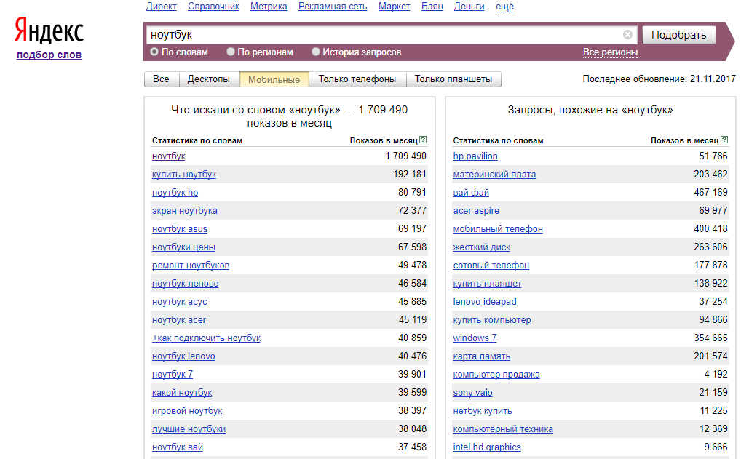The image size is (749, 459).
Task: Open the 'ноутбук hp' keyword link
Action: (x=175, y=192)
